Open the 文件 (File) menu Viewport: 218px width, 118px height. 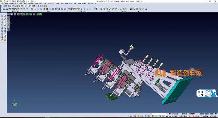pos(2,4)
